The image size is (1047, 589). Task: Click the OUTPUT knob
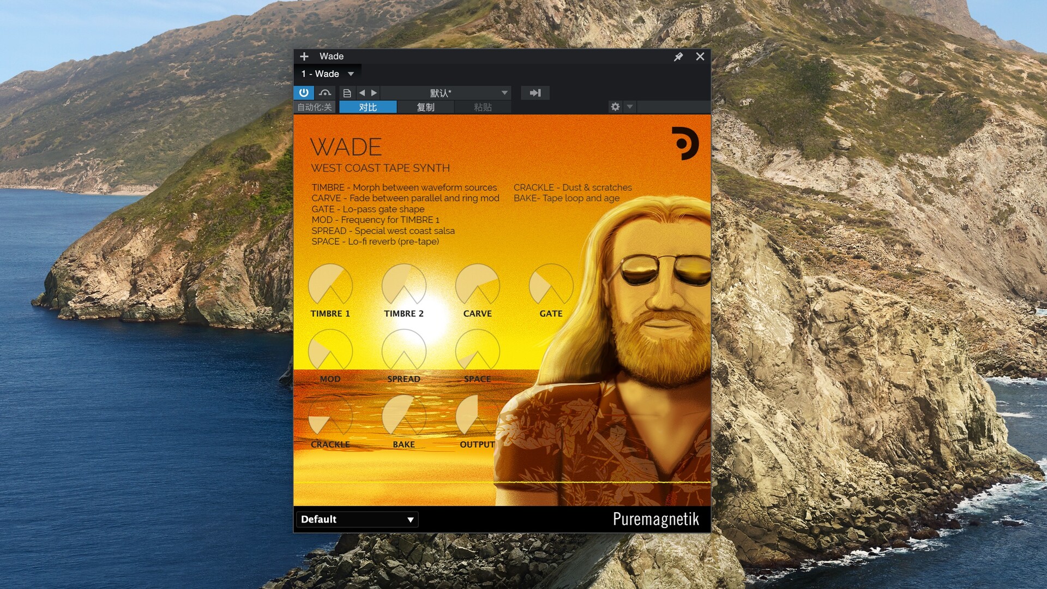[x=478, y=417]
